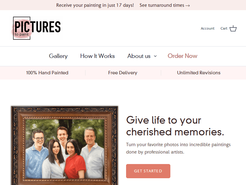Select the Order Now link
246x185 pixels.
point(182,56)
